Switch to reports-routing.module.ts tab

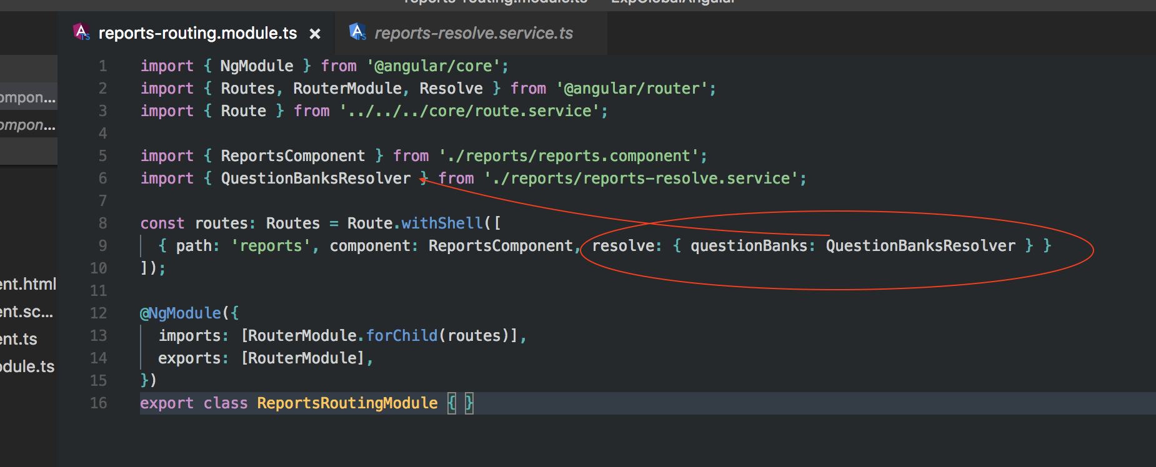pyautogui.click(x=197, y=33)
